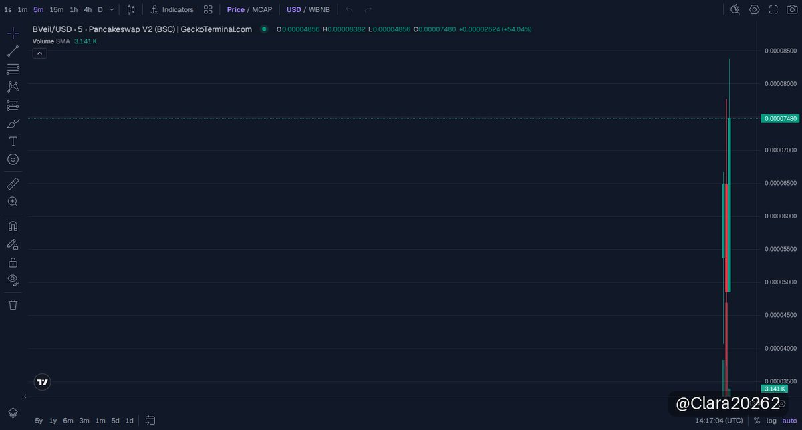Screen dimensions: 802x430
Task: Open the emoji icons tool
Action: tap(13, 159)
